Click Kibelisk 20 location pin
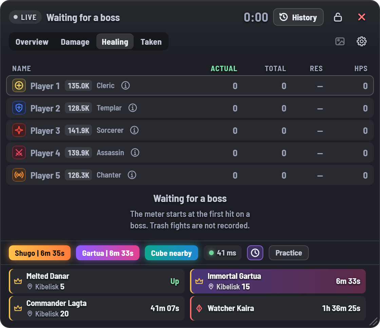Image resolution: width=380 pixels, height=328 pixels. pyautogui.click(x=30, y=314)
